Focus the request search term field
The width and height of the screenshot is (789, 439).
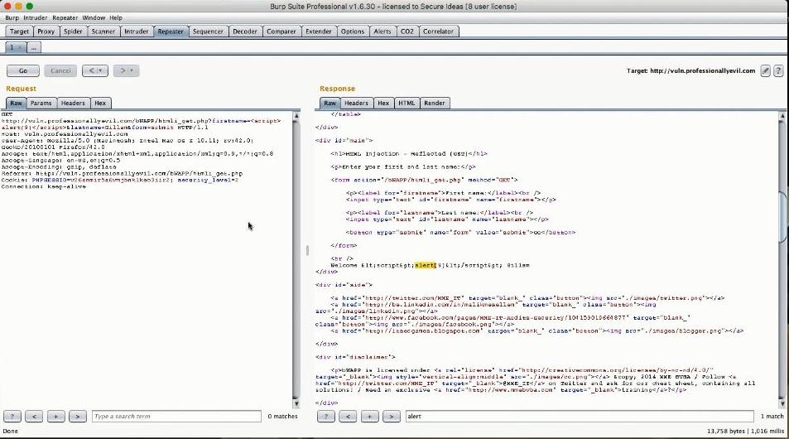[176, 417]
